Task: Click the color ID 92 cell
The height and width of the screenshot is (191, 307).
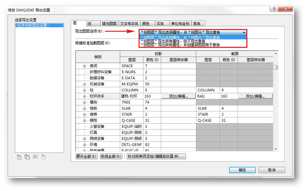Action: point(152,145)
